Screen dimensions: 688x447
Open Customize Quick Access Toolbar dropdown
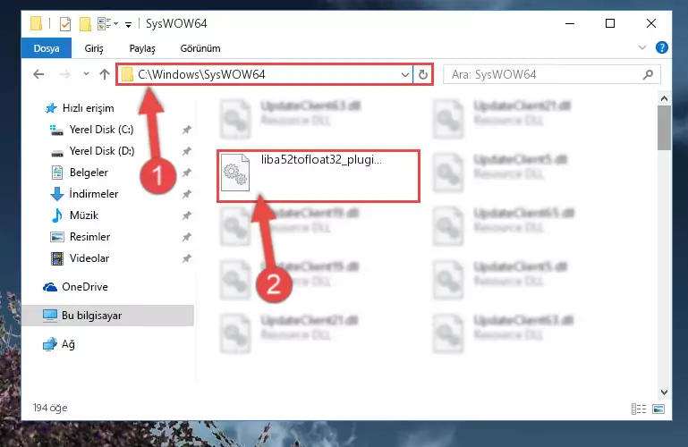128,24
